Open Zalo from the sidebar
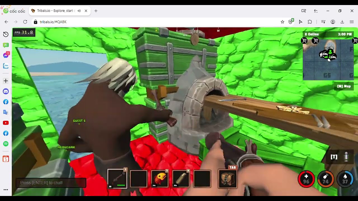The width and height of the screenshot is (358, 201). click(6, 66)
